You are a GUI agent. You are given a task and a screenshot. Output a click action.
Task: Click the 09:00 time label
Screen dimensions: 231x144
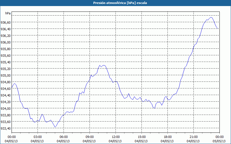point(90,137)
